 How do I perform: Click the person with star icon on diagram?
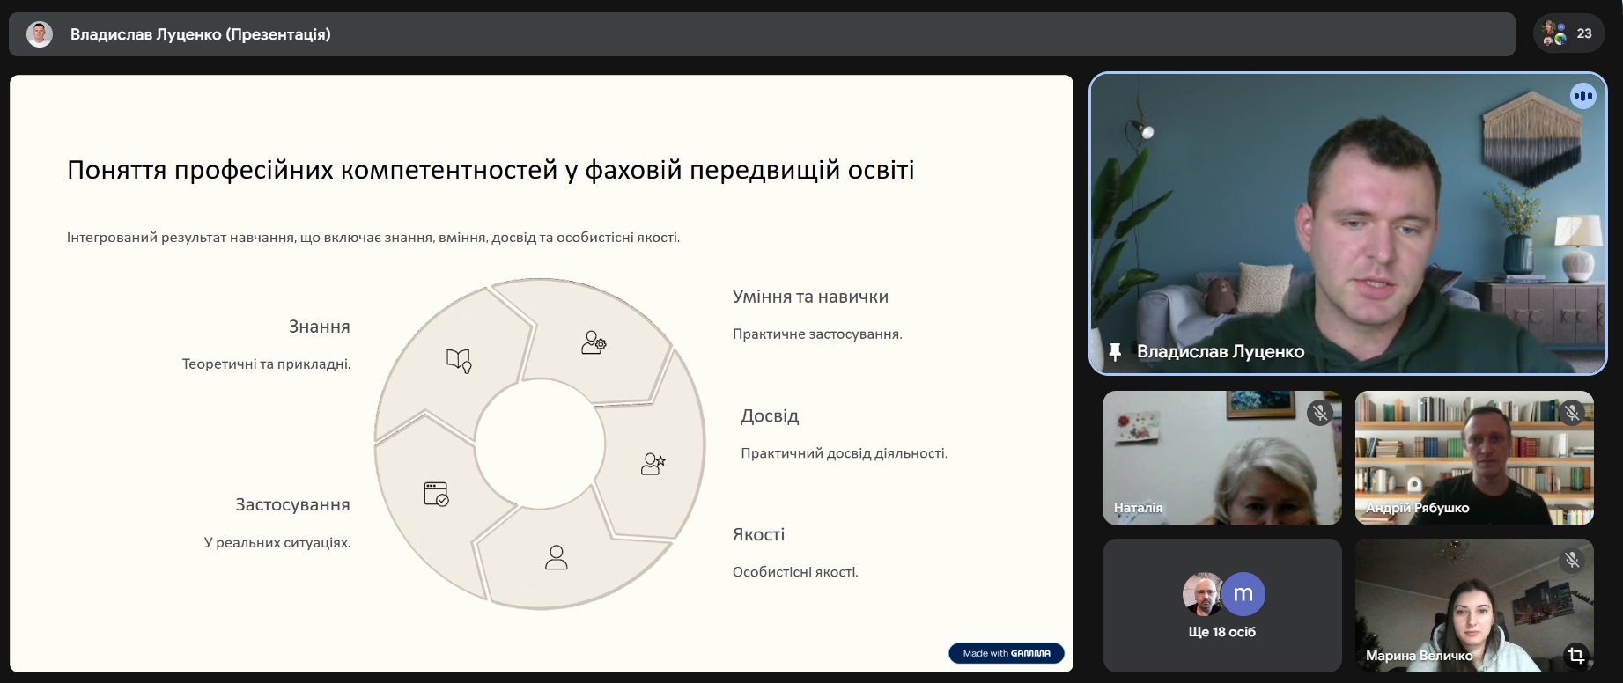[x=653, y=464]
